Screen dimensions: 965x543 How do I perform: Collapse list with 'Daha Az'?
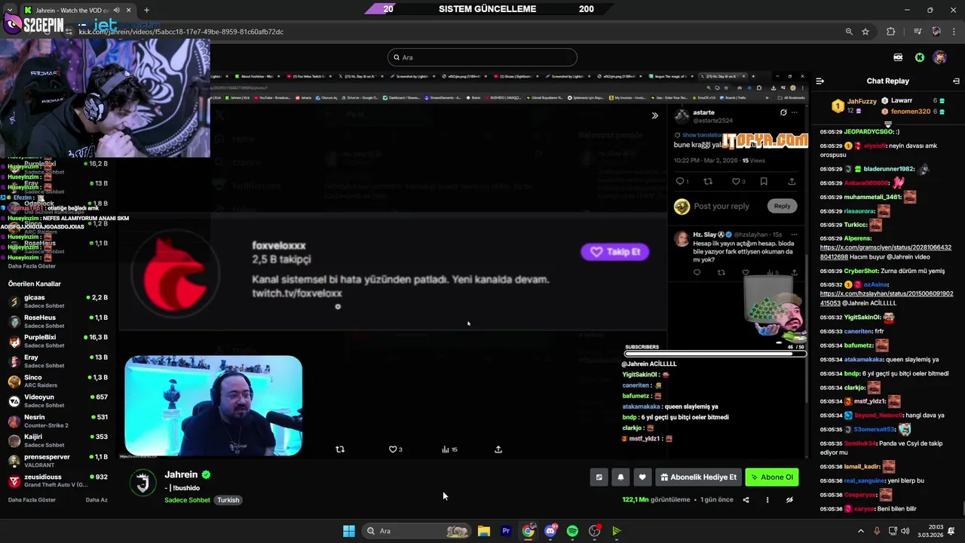[96, 500]
